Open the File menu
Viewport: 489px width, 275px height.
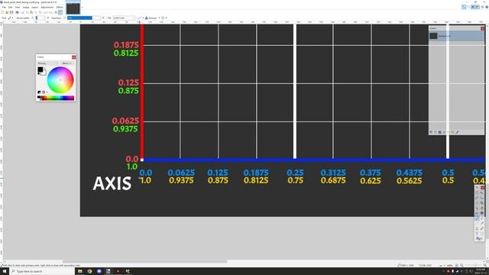(x=4, y=7)
